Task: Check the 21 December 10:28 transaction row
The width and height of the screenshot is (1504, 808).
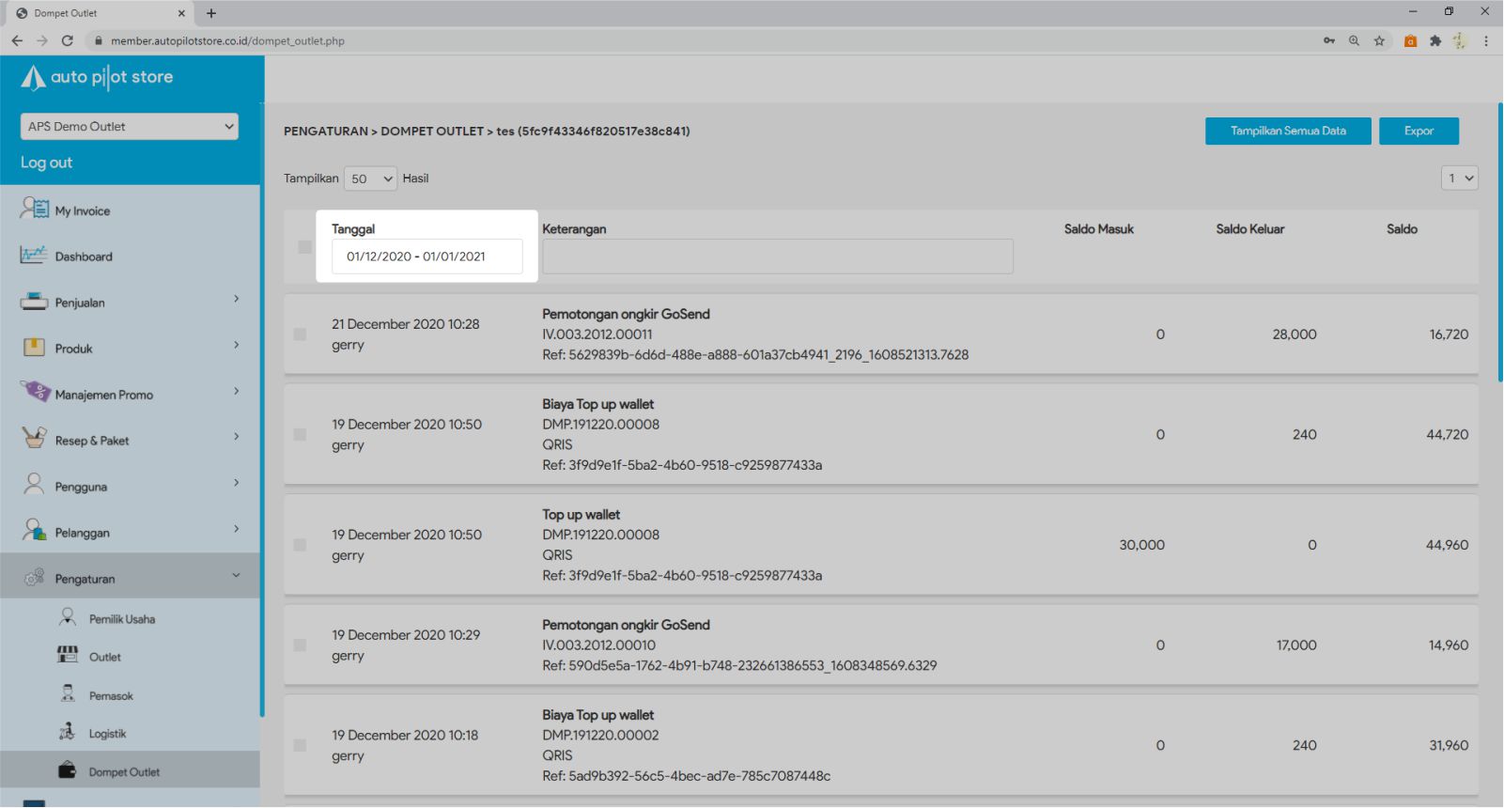Action: pyautogui.click(x=300, y=334)
